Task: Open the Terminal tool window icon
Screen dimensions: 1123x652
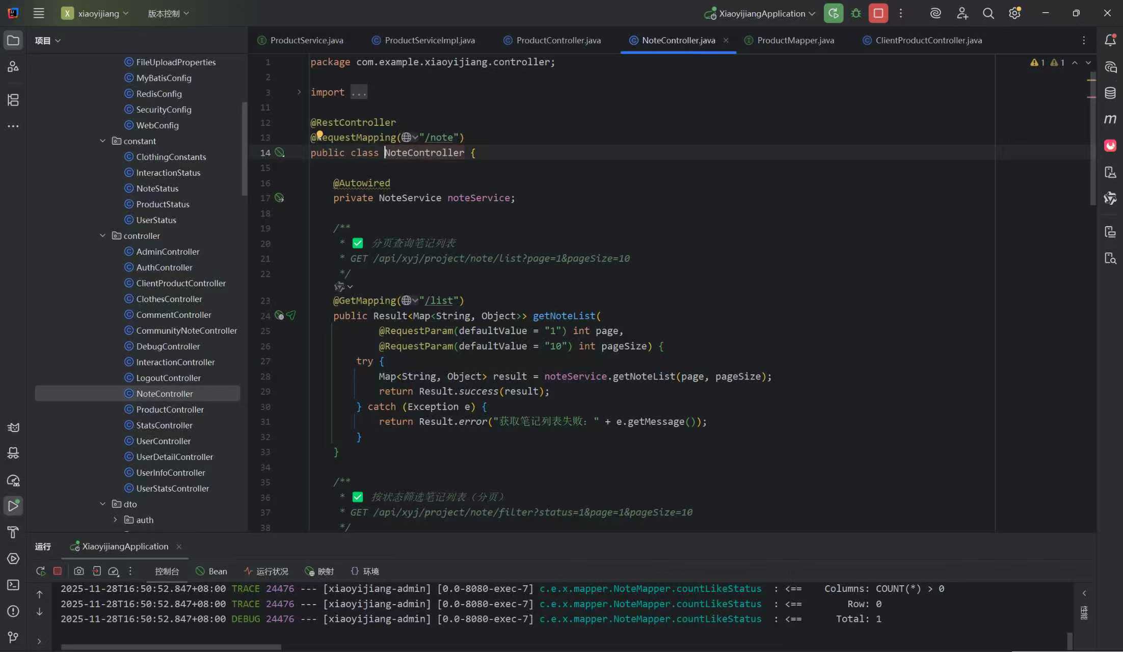Action: click(13, 585)
